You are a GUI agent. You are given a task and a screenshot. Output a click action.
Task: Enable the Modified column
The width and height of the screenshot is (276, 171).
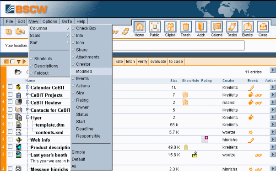[x=92, y=72]
